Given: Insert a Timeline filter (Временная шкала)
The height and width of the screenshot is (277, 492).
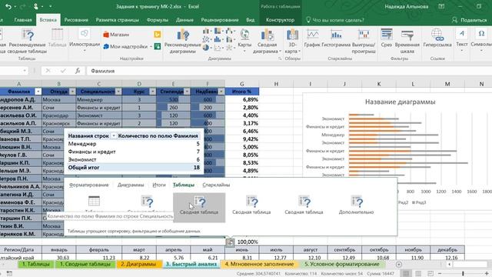Looking at the screenshot, I should pos(407,41).
